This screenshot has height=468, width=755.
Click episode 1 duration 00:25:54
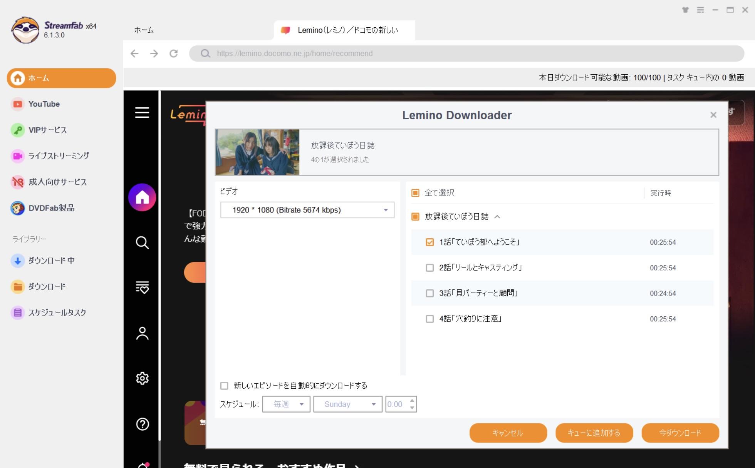[x=663, y=242]
